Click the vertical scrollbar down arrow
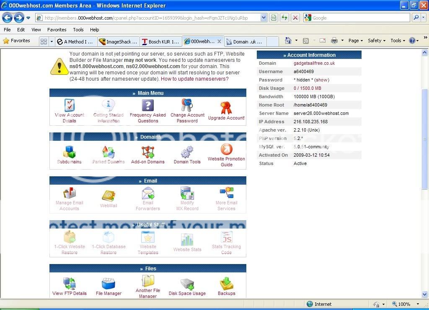Image resolution: width=429 pixels, height=310 pixels. pyautogui.click(x=425, y=295)
